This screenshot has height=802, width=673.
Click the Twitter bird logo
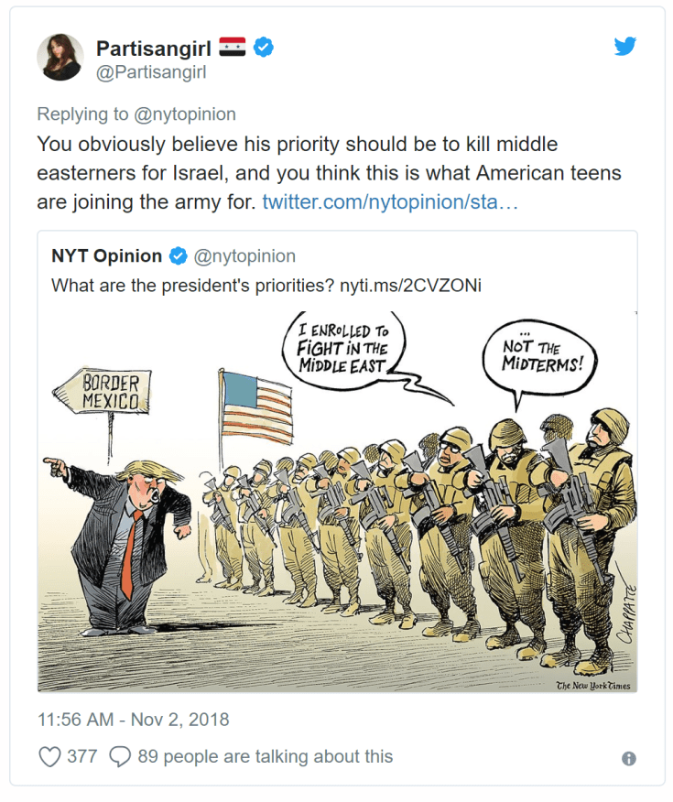click(624, 46)
